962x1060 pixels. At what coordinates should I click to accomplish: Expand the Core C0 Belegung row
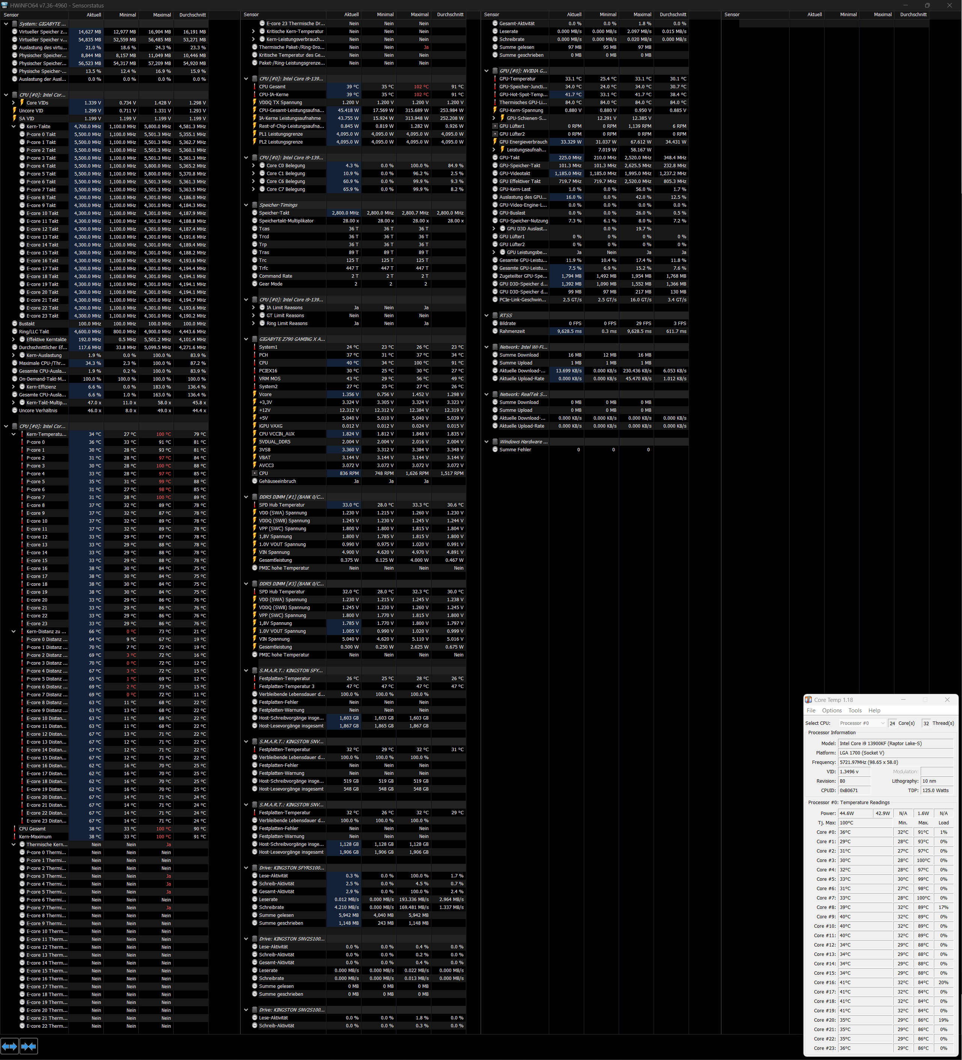pos(254,166)
